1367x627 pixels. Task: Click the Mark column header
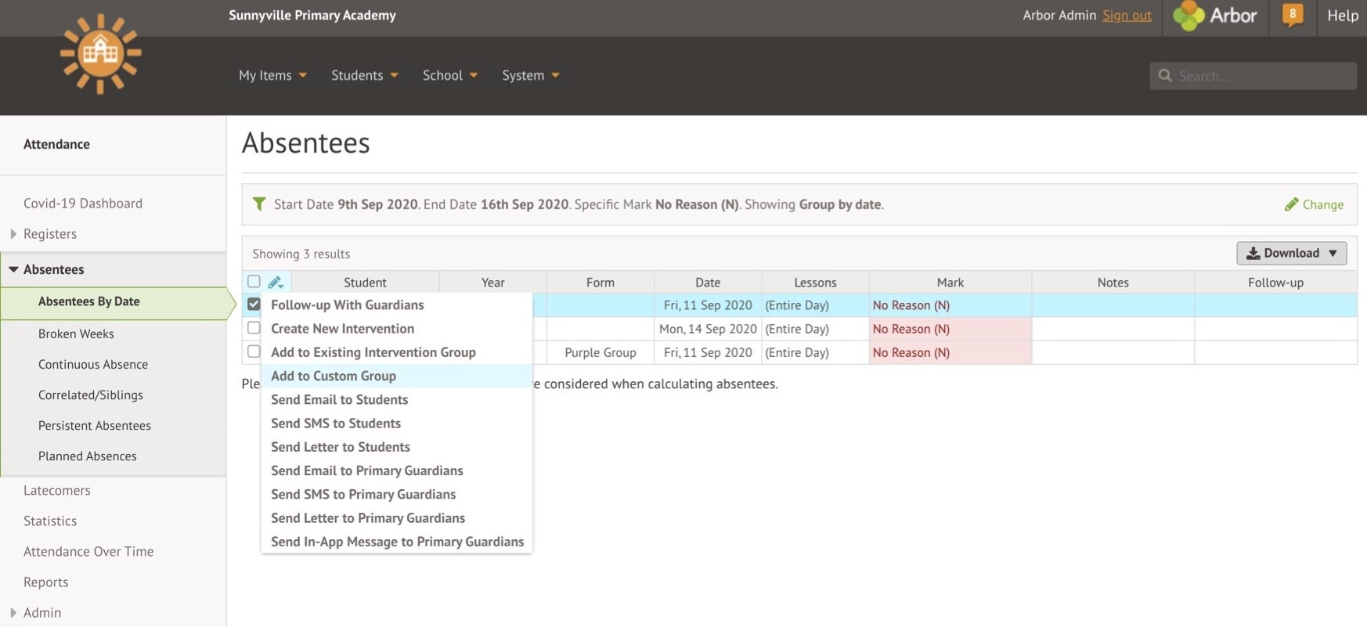(950, 282)
